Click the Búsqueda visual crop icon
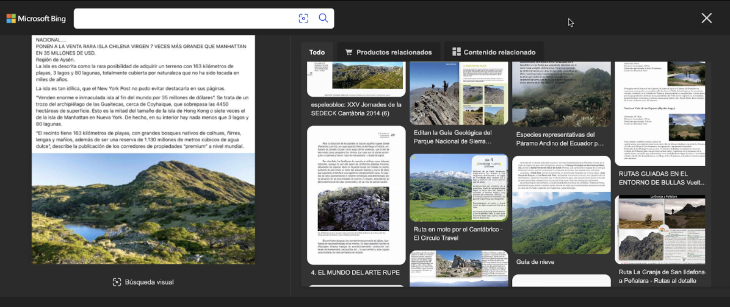 coord(117,282)
